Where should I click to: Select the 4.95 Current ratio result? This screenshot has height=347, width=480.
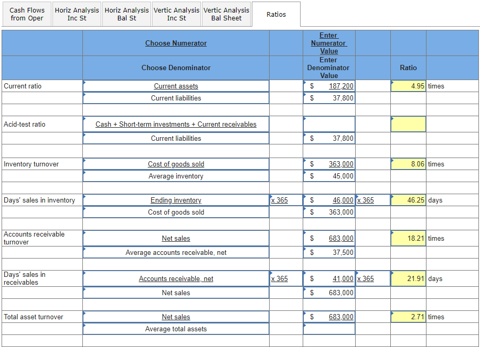click(408, 86)
